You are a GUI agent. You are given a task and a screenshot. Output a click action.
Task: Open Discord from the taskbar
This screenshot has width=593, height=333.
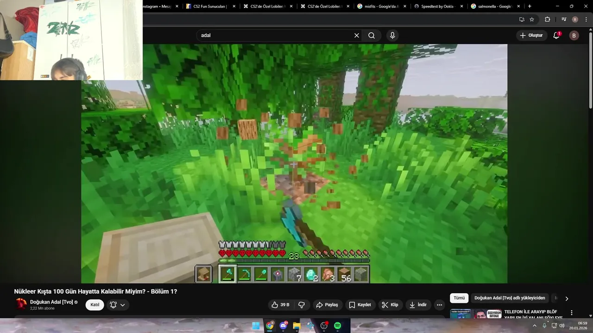283,326
